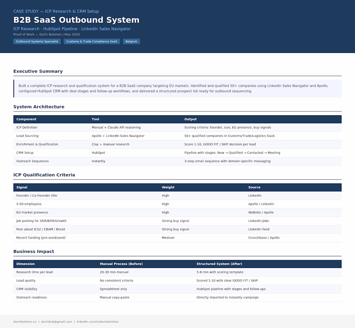
Task: Click the Belgium tag
Action: point(131,41)
